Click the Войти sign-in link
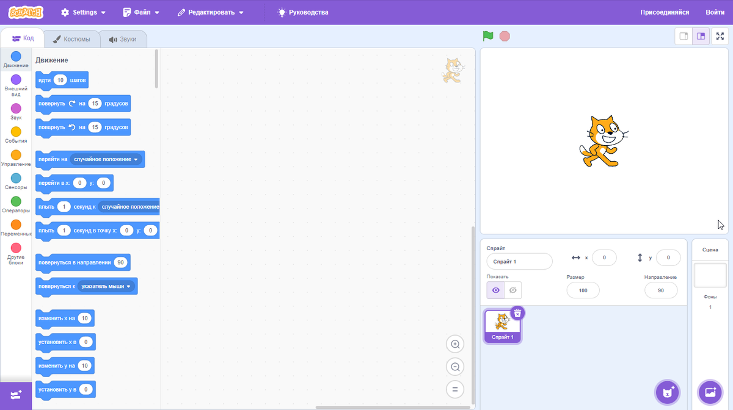 point(715,12)
